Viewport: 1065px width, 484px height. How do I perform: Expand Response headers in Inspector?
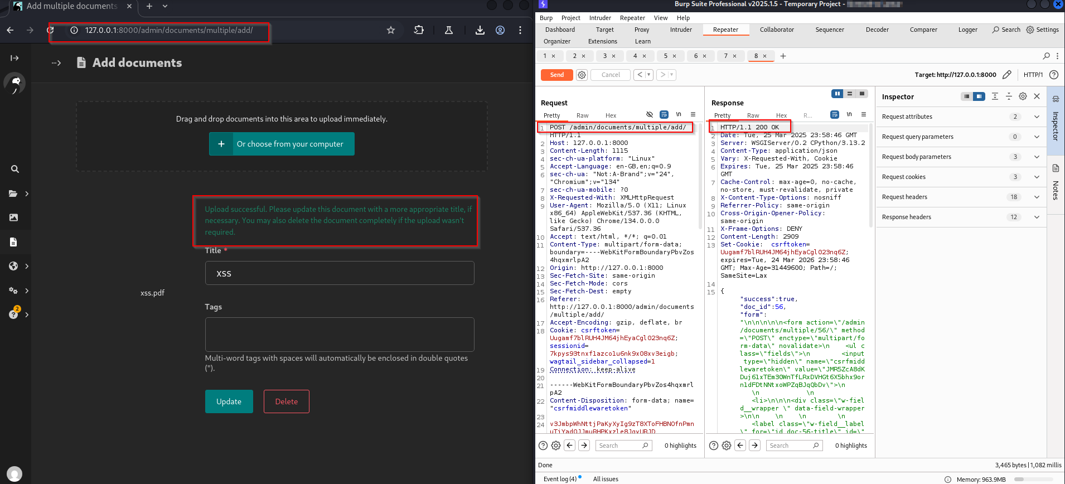(x=961, y=217)
